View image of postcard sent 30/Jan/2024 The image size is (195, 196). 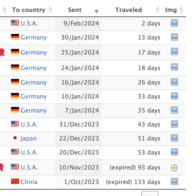[x=174, y=37]
